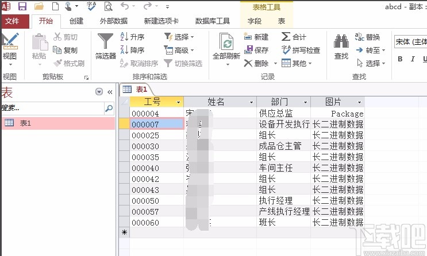The height and width of the screenshot is (256, 427).
Task: Click the 全部刷新 refresh all icon
Action: (226, 42)
